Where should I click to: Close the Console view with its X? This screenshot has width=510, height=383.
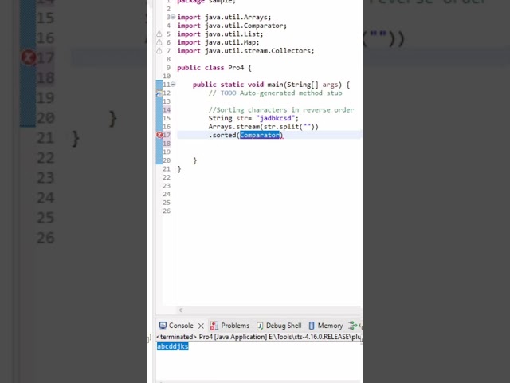pos(201,326)
